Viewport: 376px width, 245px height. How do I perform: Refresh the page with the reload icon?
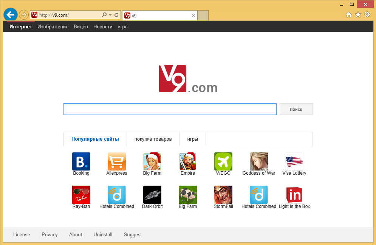[116, 15]
